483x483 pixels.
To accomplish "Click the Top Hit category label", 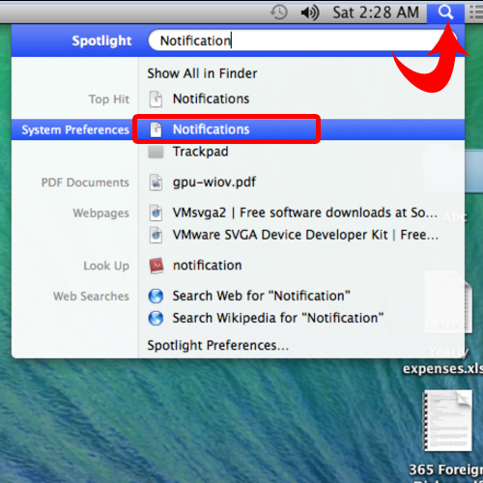I will coord(109,99).
